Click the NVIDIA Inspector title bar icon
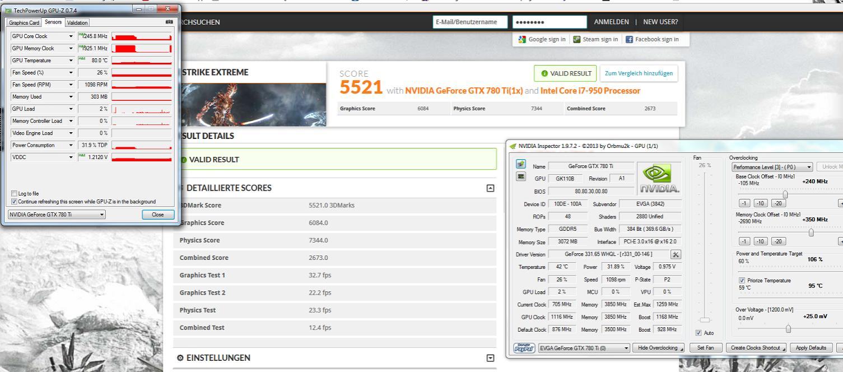Image resolution: width=843 pixels, height=372 pixels. click(513, 146)
